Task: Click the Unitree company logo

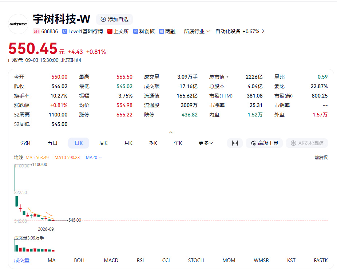Action: [x=18, y=24]
